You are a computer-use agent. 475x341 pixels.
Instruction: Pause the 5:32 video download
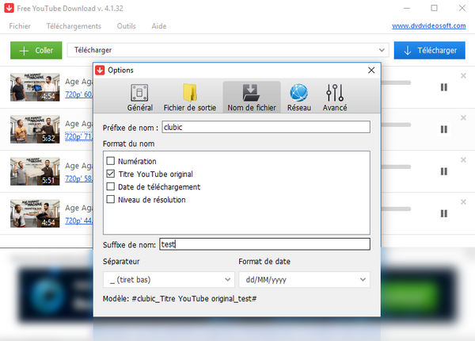point(444,129)
